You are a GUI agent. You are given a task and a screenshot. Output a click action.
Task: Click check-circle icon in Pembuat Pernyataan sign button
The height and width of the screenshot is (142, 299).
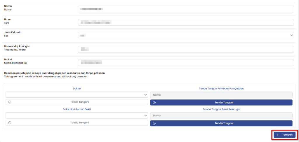click(154, 103)
